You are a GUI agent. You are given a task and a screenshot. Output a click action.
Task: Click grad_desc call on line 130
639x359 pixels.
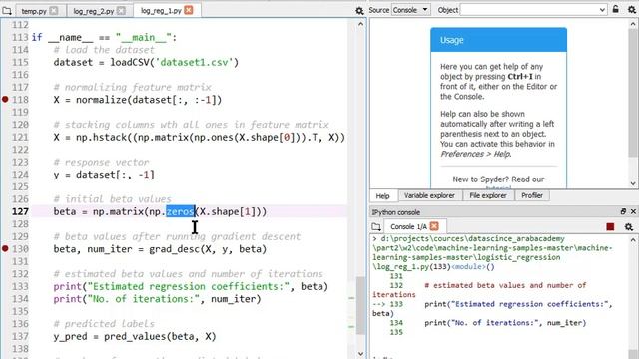pyautogui.click(x=175, y=249)
